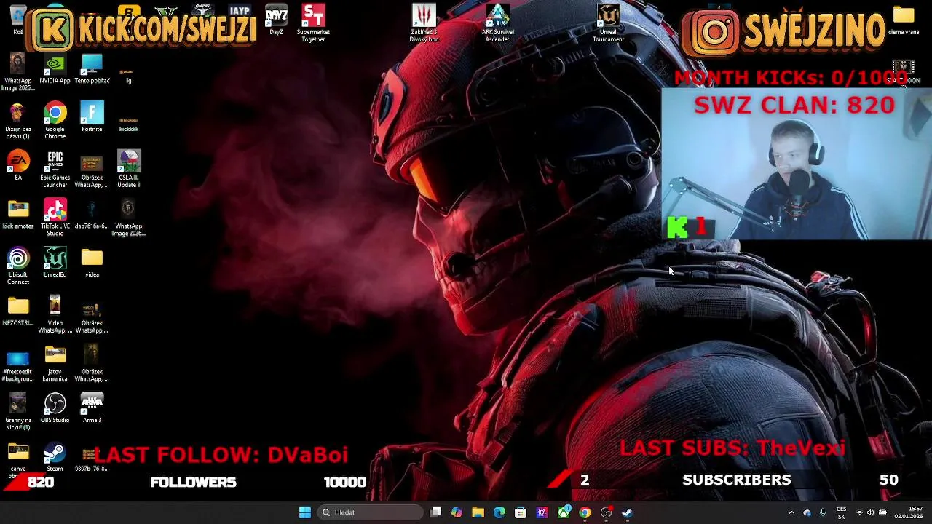Image resolution: width=932 pixels, height=524 pixels.
Task: Click the Windows Start button
Action: pos(305,512)
